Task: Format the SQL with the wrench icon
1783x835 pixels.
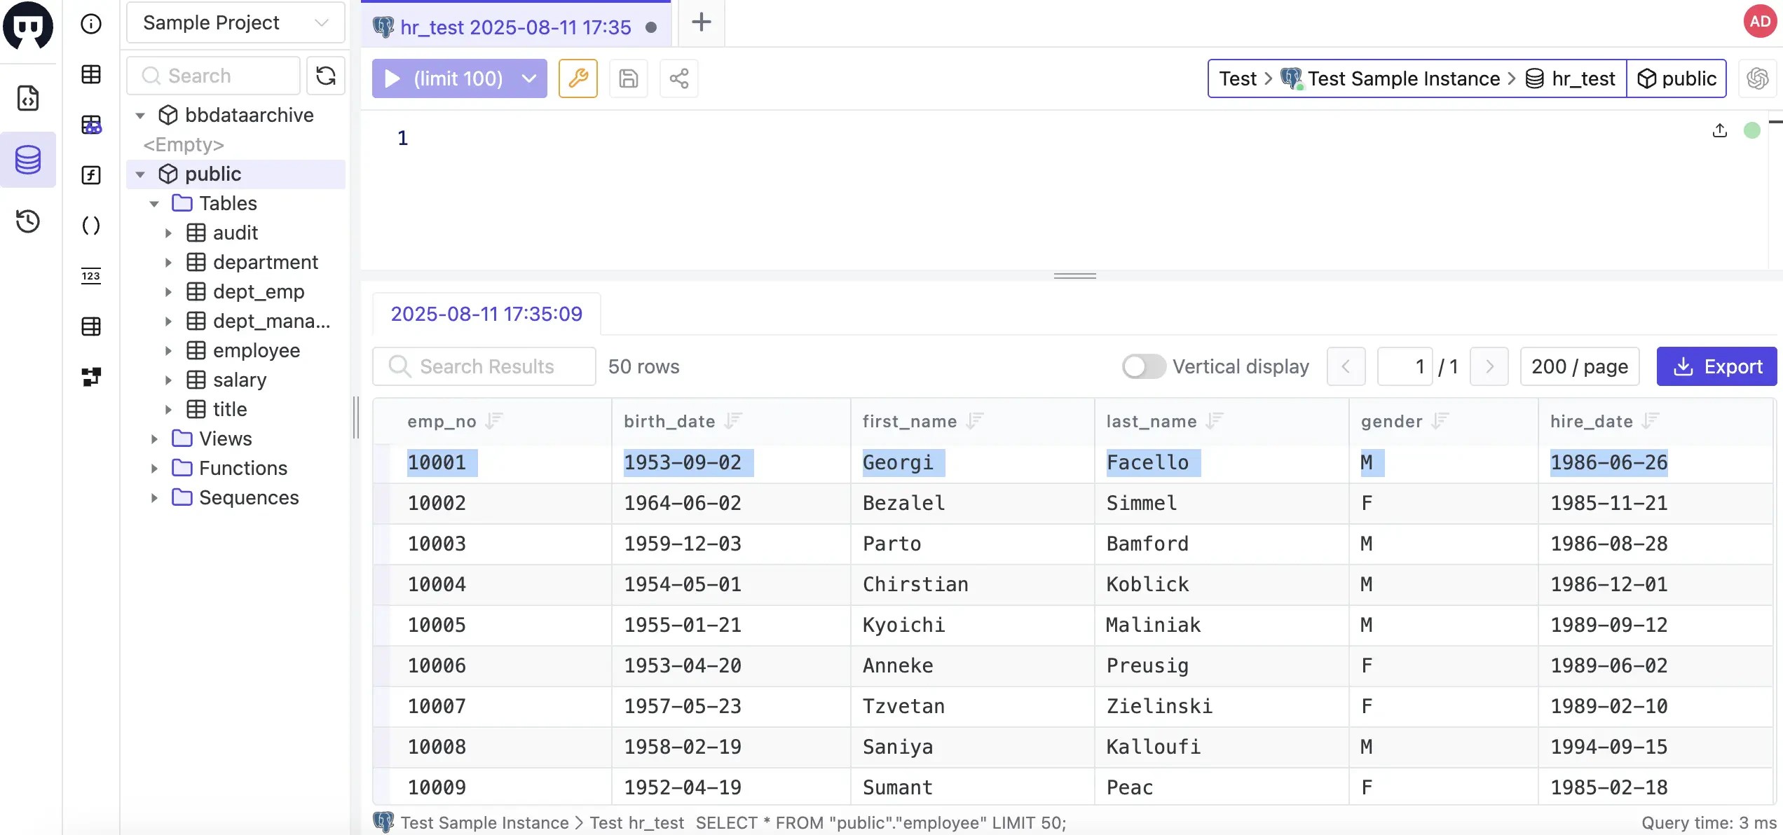Action: pyautogui.click(x=578, y=78)
